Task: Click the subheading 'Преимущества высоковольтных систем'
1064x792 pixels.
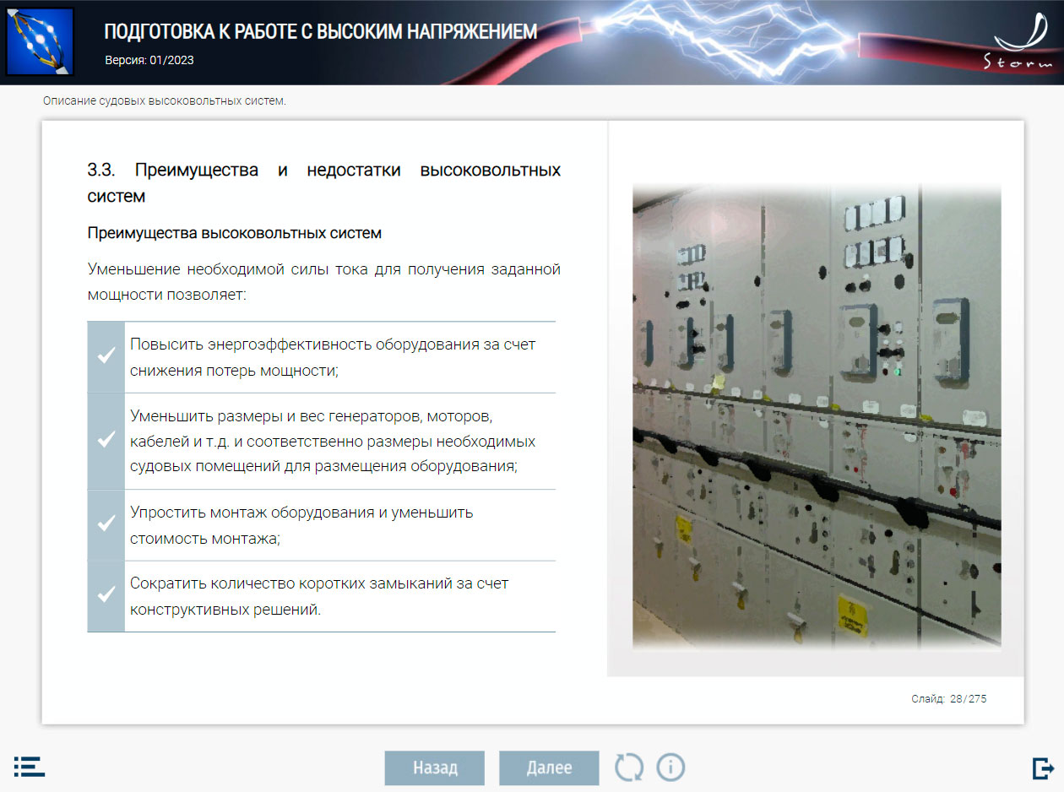Action: [x=235, y=232]
